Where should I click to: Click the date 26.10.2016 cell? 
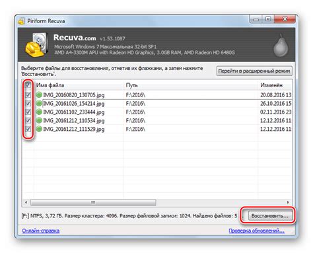tap(275, 104)
